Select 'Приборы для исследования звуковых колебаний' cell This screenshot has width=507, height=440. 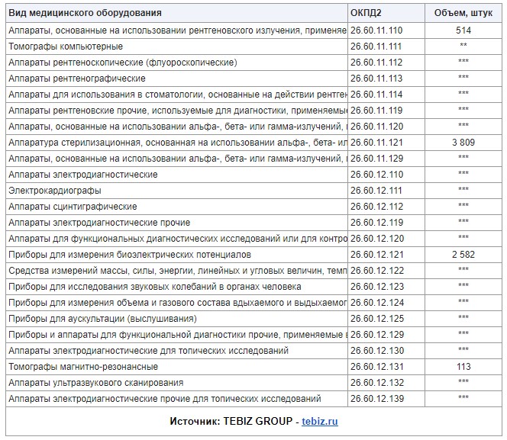click(176, 287)
